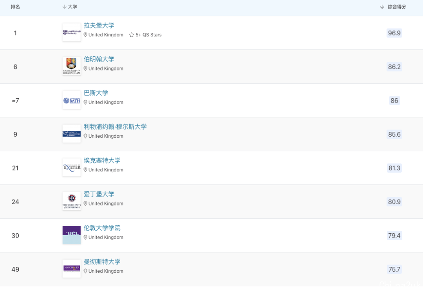Click the 75.7 overall score badge
The width and height of the screenshot is (423, 290).
click(394, 269)
